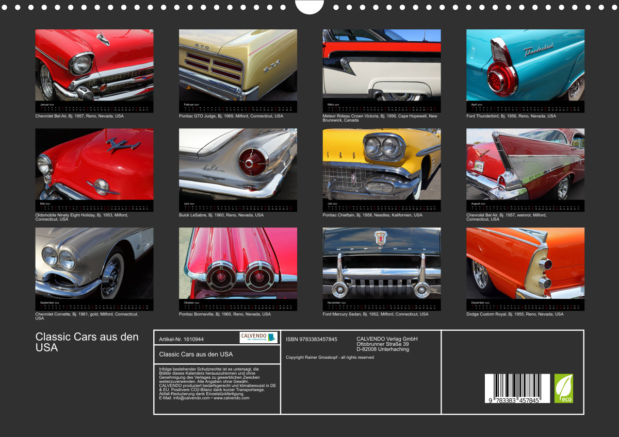Screen dimensions: 619x437
Task: Open the Pontiac Bonneville twin taillights photo
Action: pos(238,263)
